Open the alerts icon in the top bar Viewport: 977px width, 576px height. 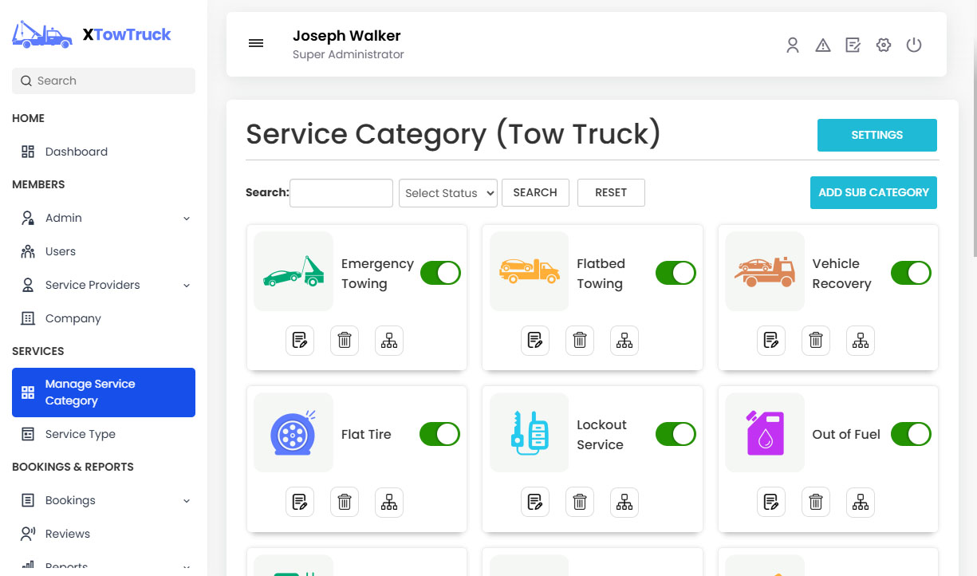(823, 45)
